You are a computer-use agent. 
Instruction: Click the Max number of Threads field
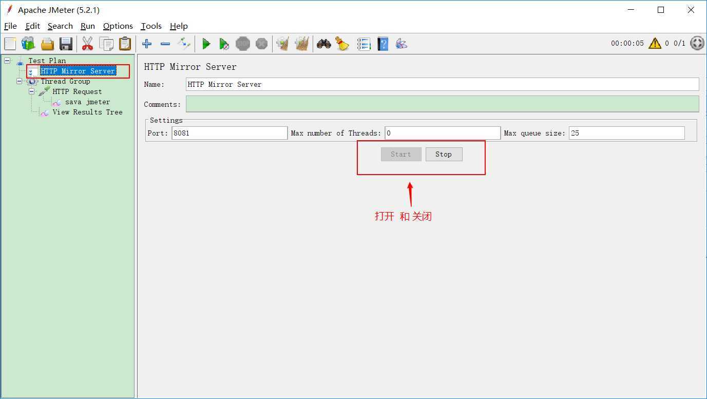pos(443,133)
